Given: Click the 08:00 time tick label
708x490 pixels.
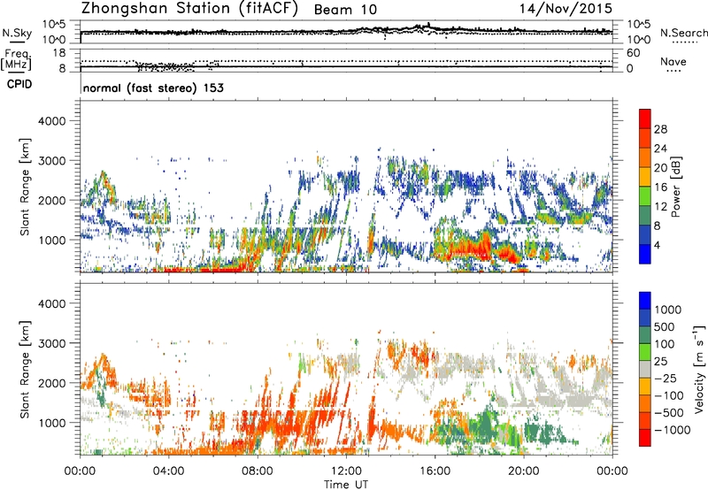Looking at the screenshot, I should pos(258,471).
